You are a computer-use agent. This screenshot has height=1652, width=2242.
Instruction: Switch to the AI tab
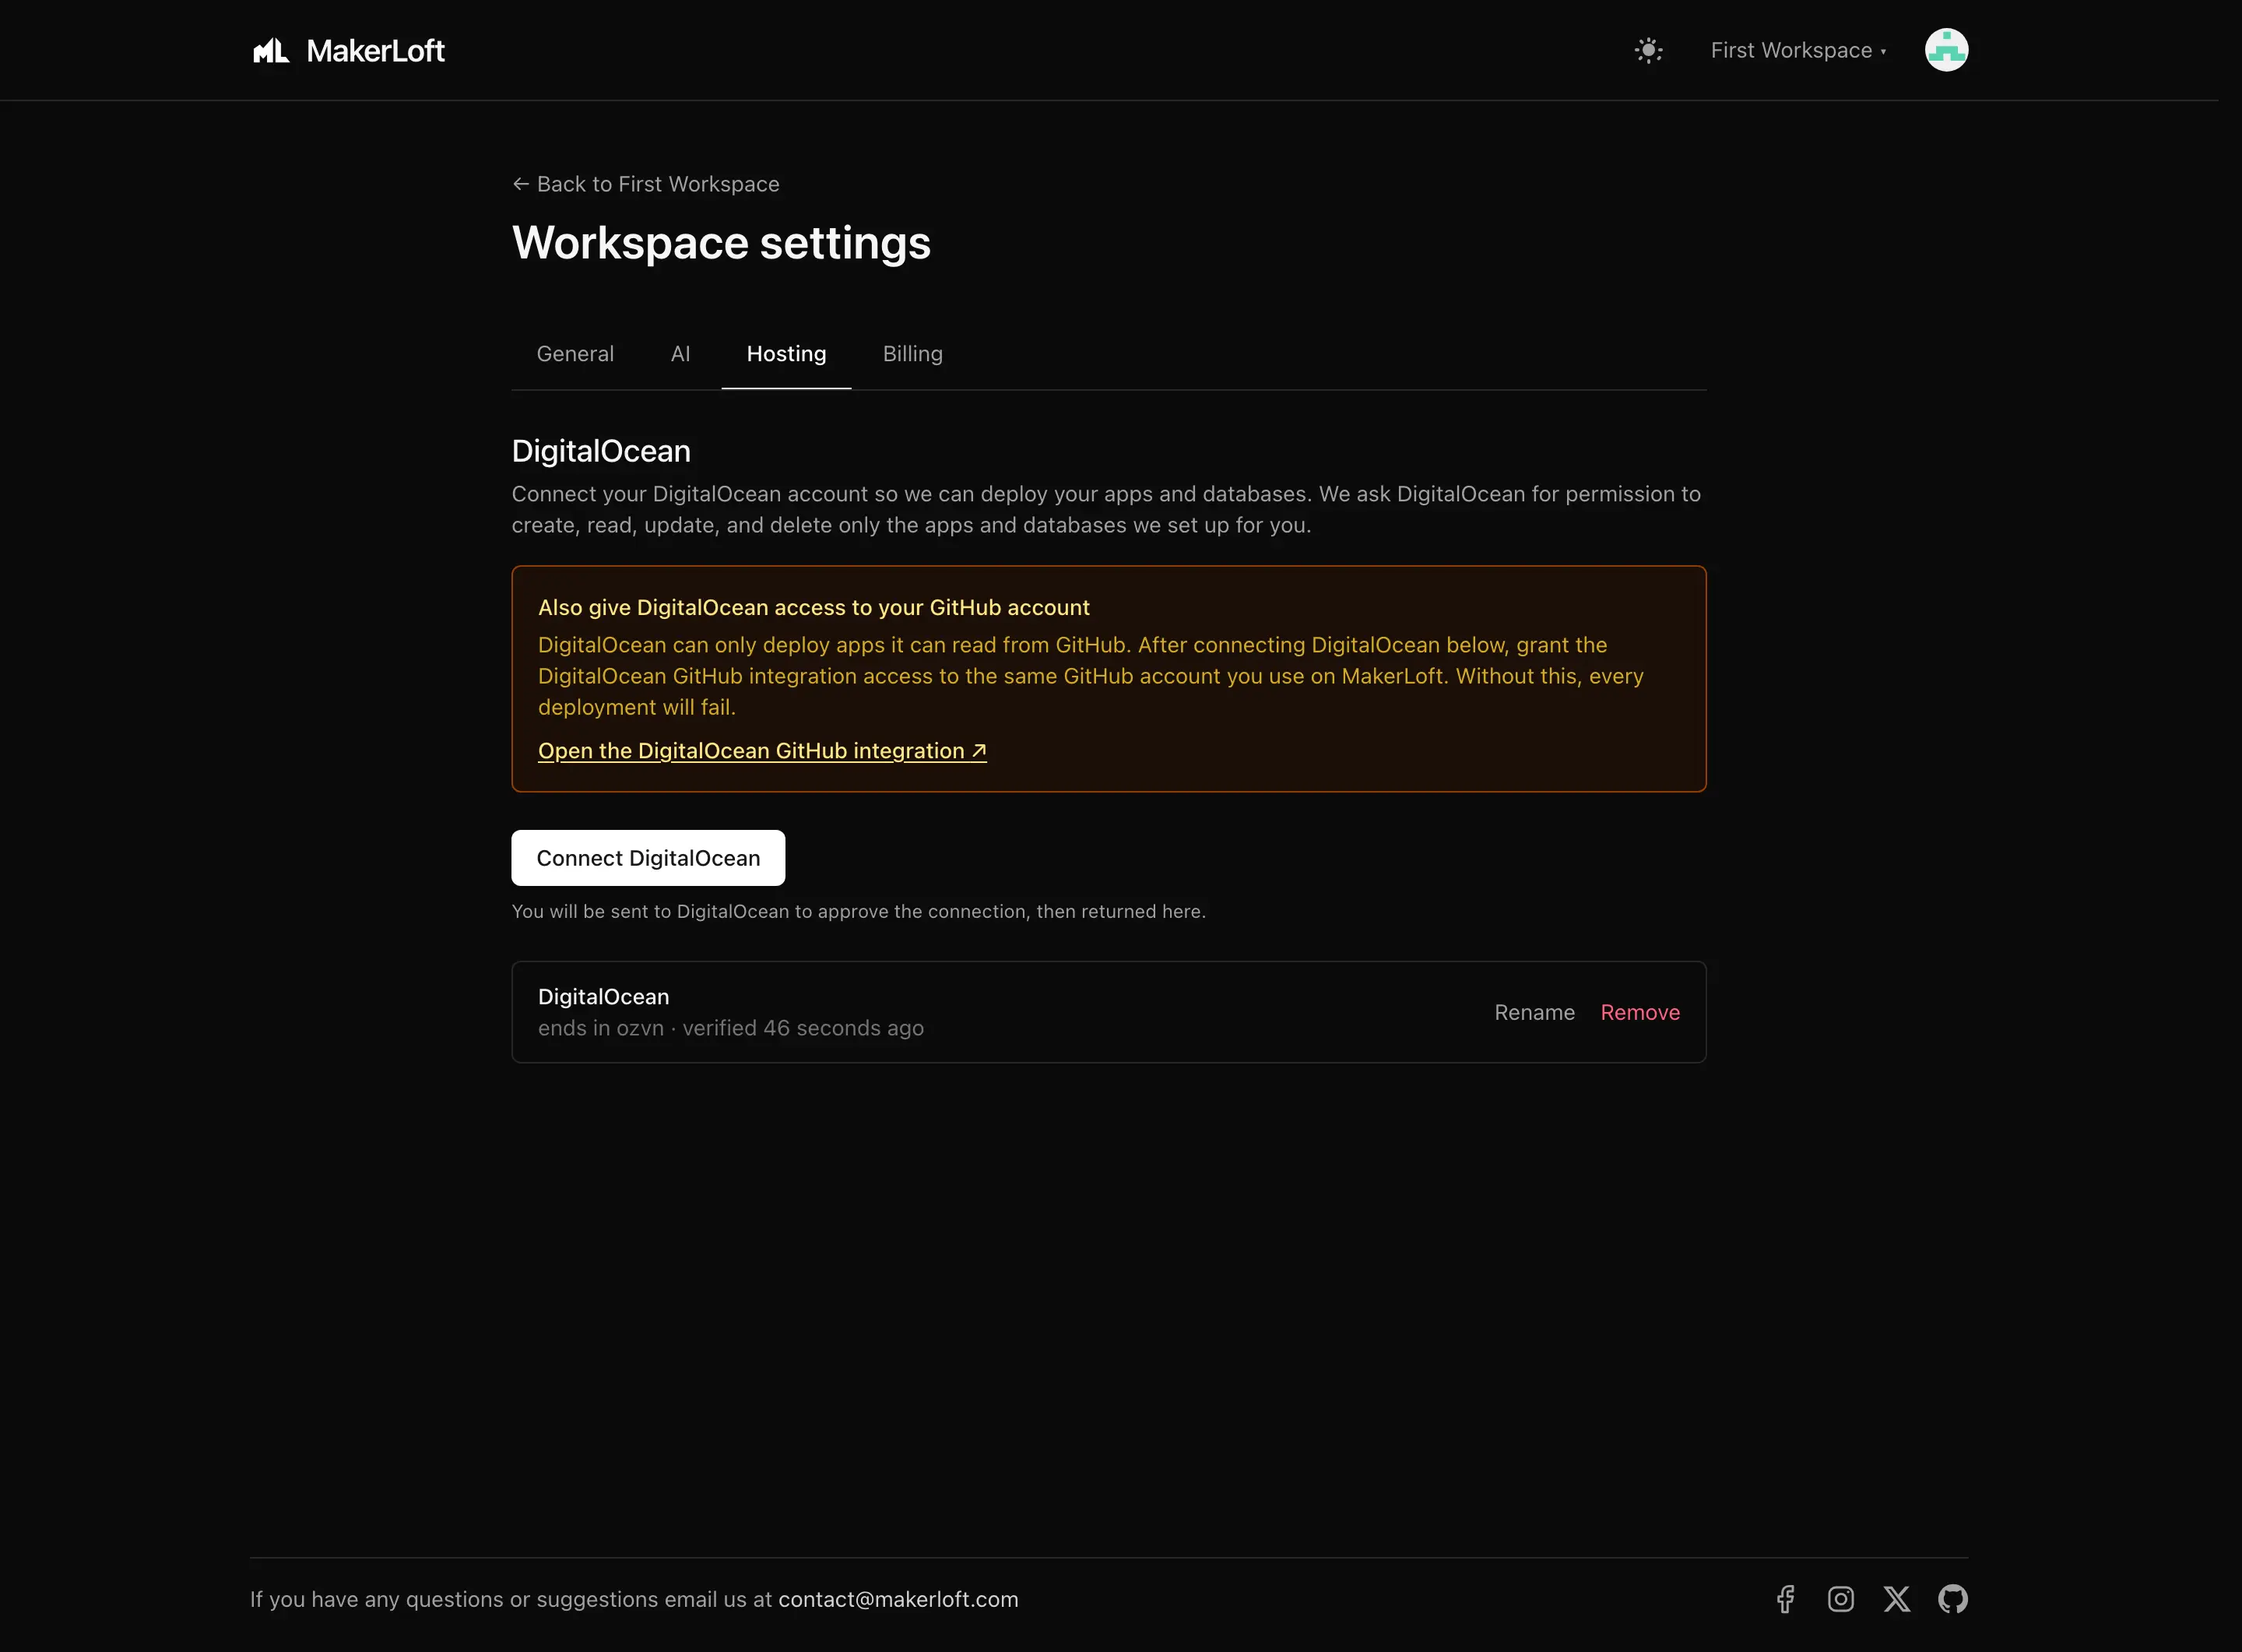(x=680, y=354)
